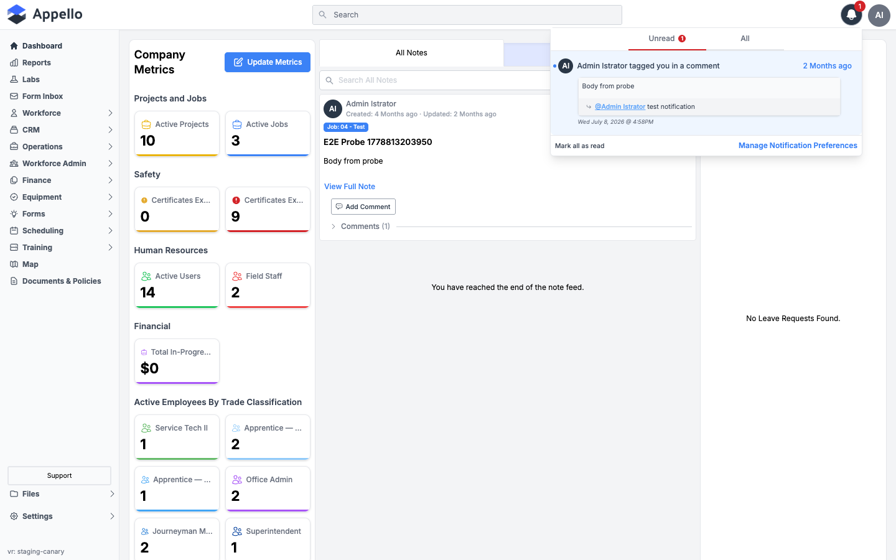The width and height of the screenshot is (896, 560).
Task: Open the Active Users metric card
Action: click(x=177, y=285)
